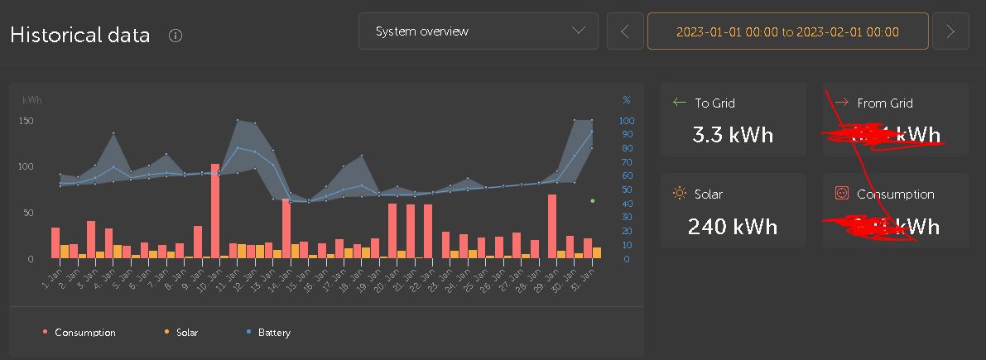The width and height of the screenshot is (986, 360).
Task: Open the Historical data info icon
Action: 176,36
